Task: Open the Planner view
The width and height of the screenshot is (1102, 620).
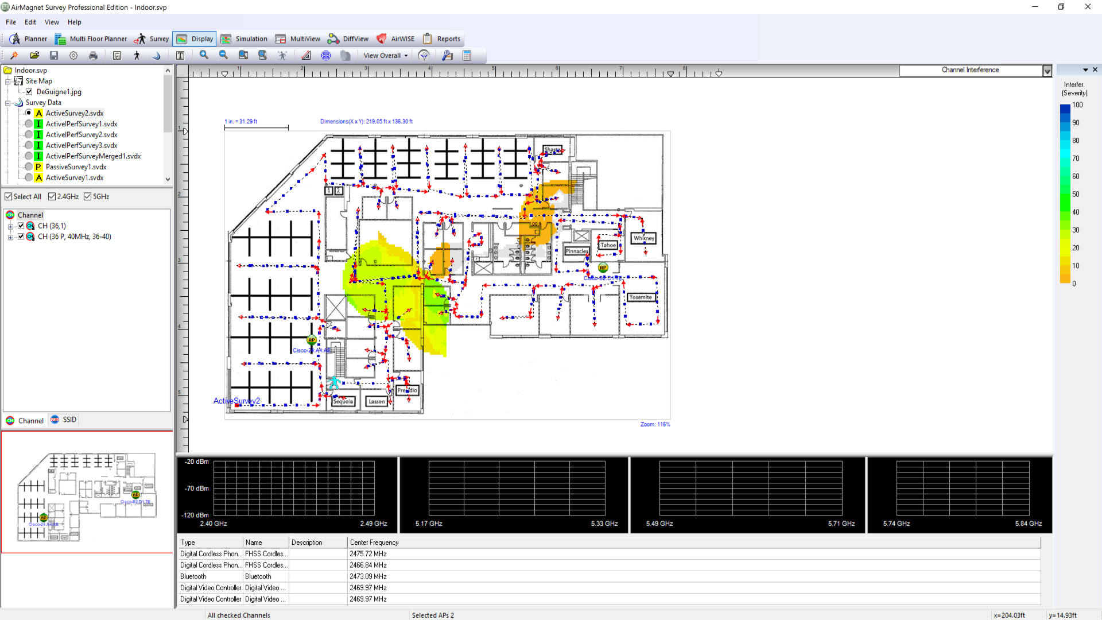Action: (x=28, y=39)
